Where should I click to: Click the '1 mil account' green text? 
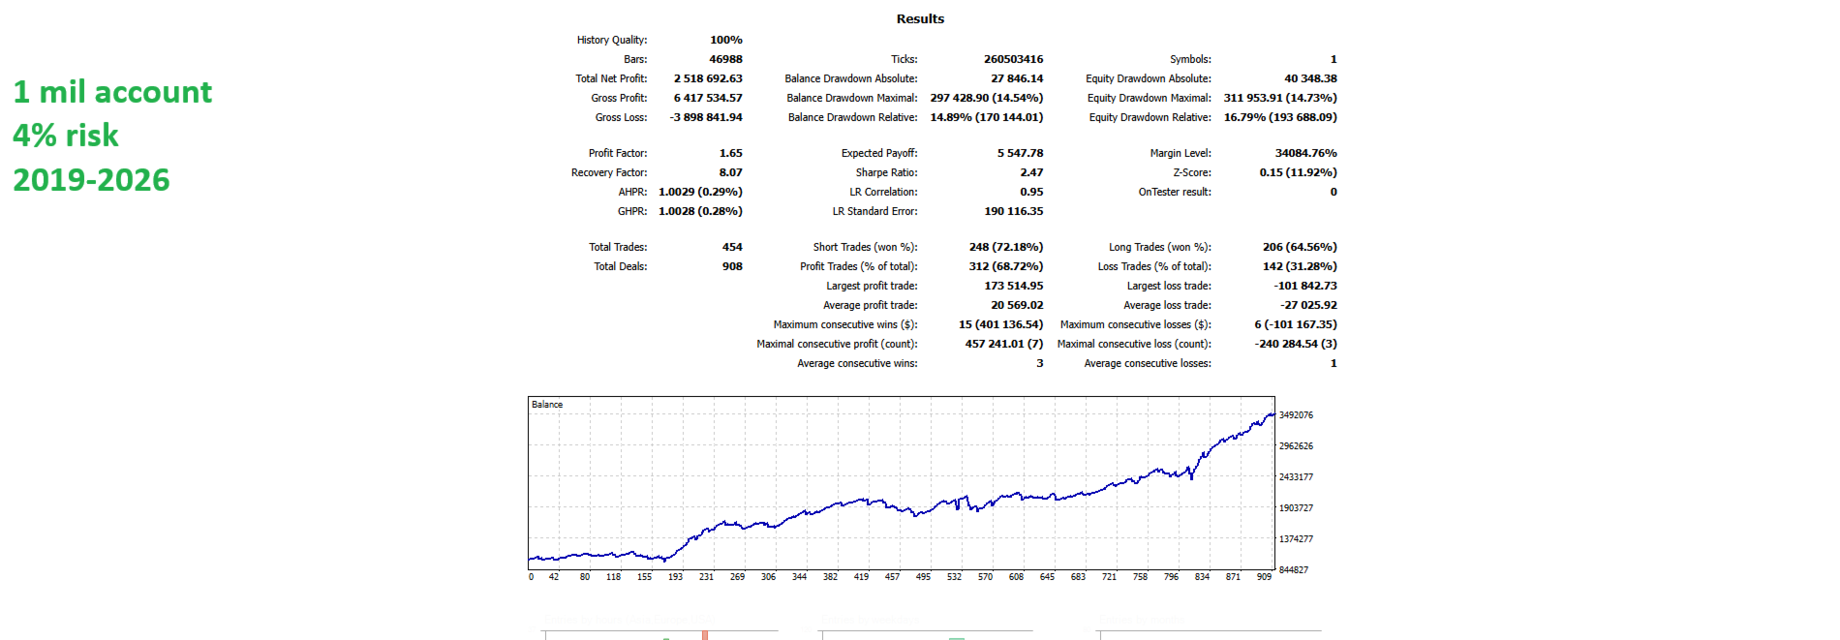coord(112,92)
